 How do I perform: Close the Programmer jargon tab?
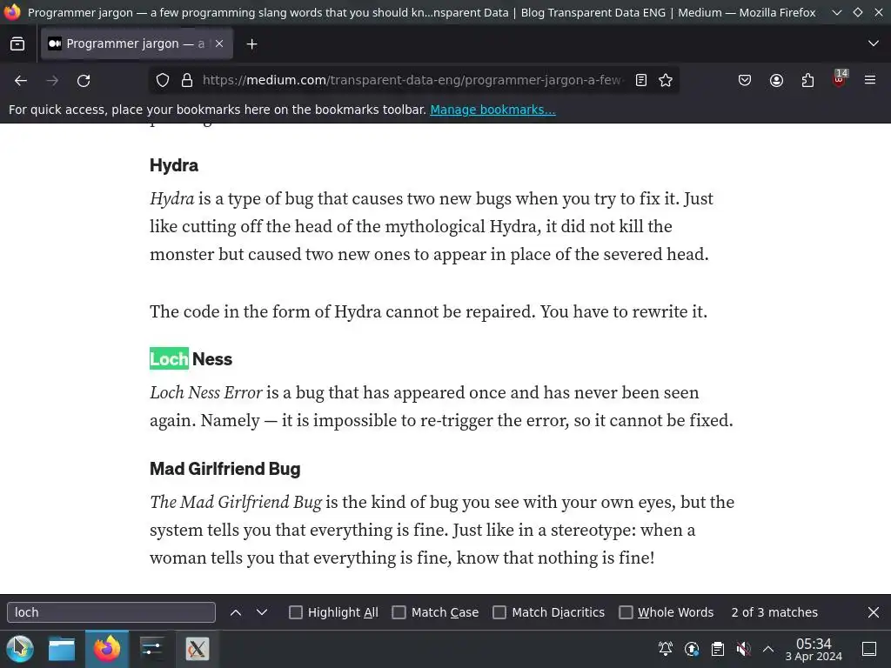coord(218,43)
